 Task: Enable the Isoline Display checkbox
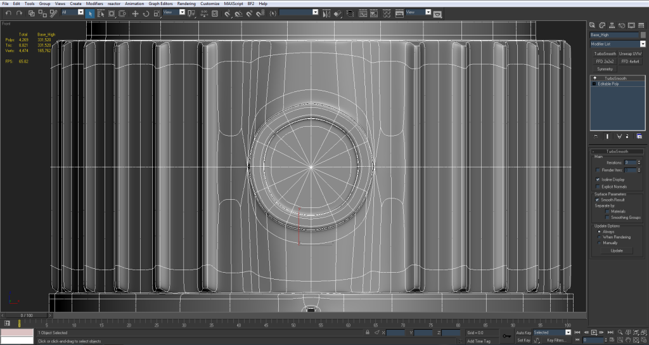[598, 179]
